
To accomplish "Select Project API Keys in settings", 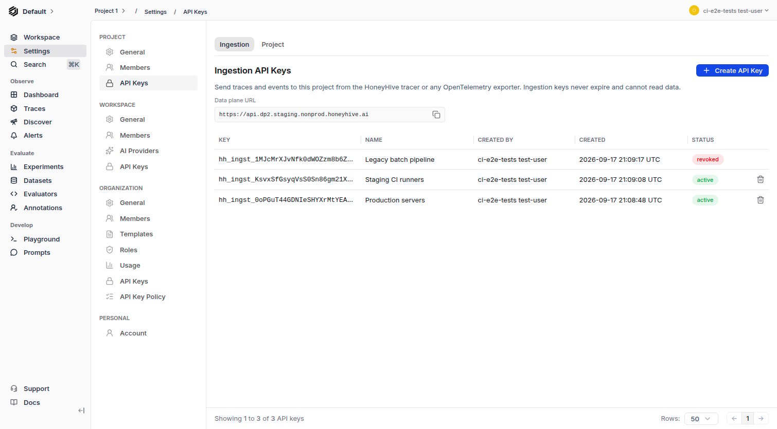I will click(148, 83).
